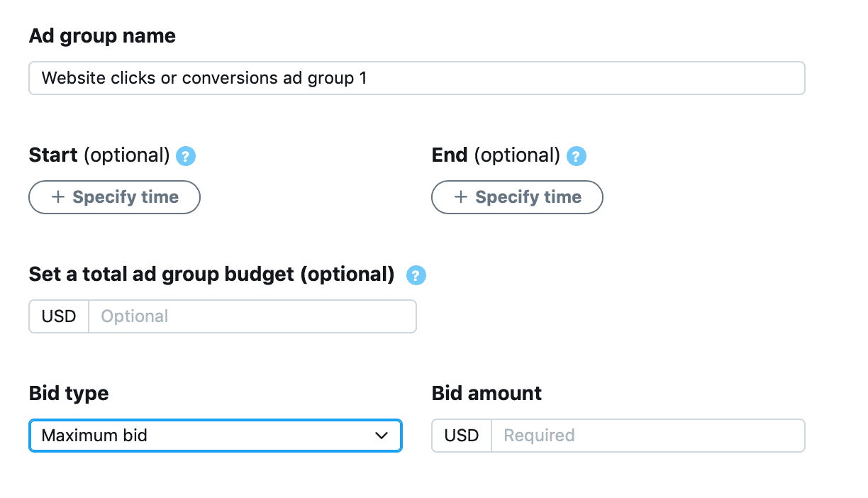Click the Set a total ad group budget label
Screen dimensions: 868x498
point(211,275)
